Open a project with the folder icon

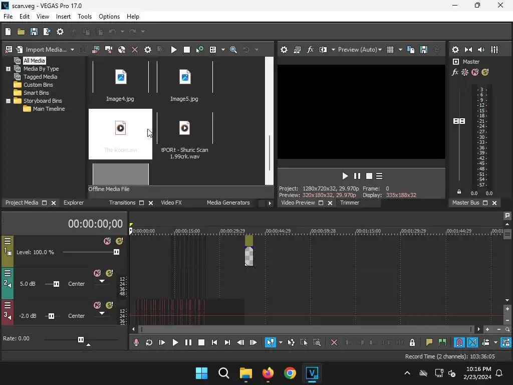point(21,32)
